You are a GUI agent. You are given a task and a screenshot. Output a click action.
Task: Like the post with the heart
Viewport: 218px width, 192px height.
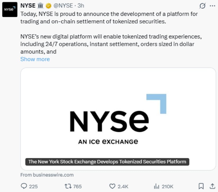113,186
